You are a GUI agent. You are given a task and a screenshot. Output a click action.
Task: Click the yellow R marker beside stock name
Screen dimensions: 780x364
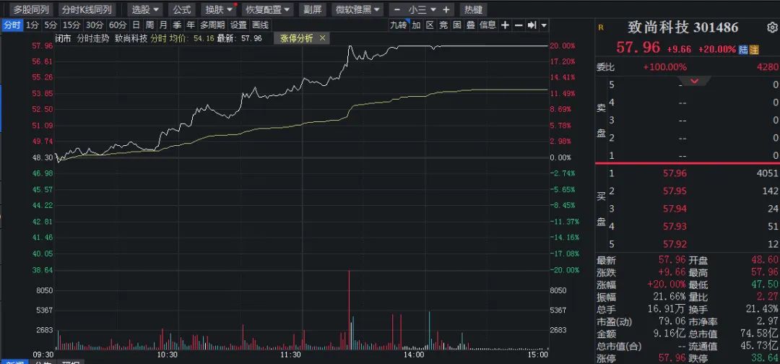click(601, 27)
